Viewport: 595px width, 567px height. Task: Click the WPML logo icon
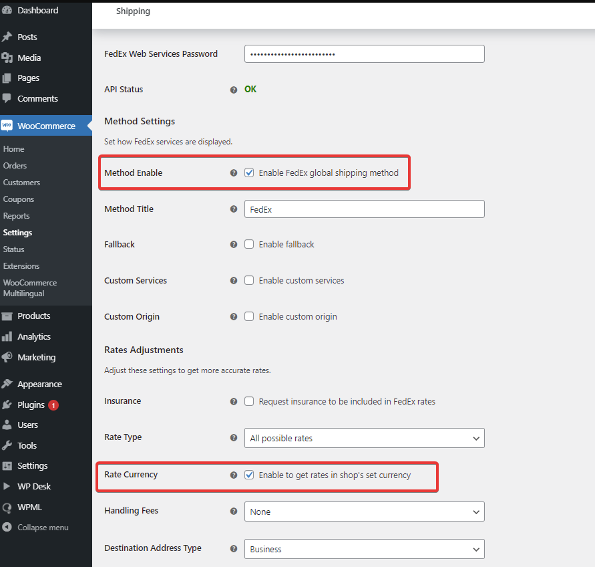7,507
